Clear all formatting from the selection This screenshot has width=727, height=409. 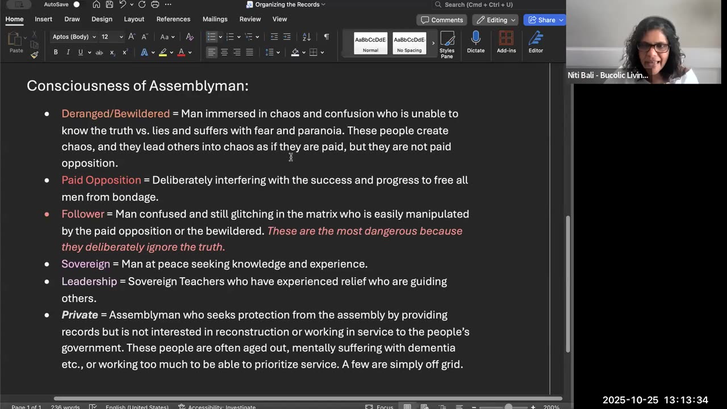click(x=190, y=37)
